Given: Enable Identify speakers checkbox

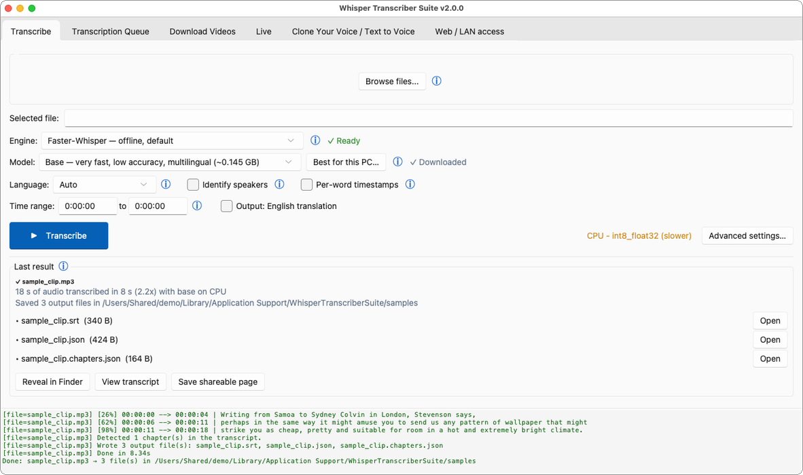Looking at the screenshot, I should 193,185.
